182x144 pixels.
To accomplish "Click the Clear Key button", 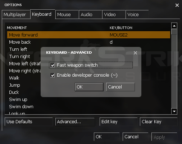I will point(159,122).
